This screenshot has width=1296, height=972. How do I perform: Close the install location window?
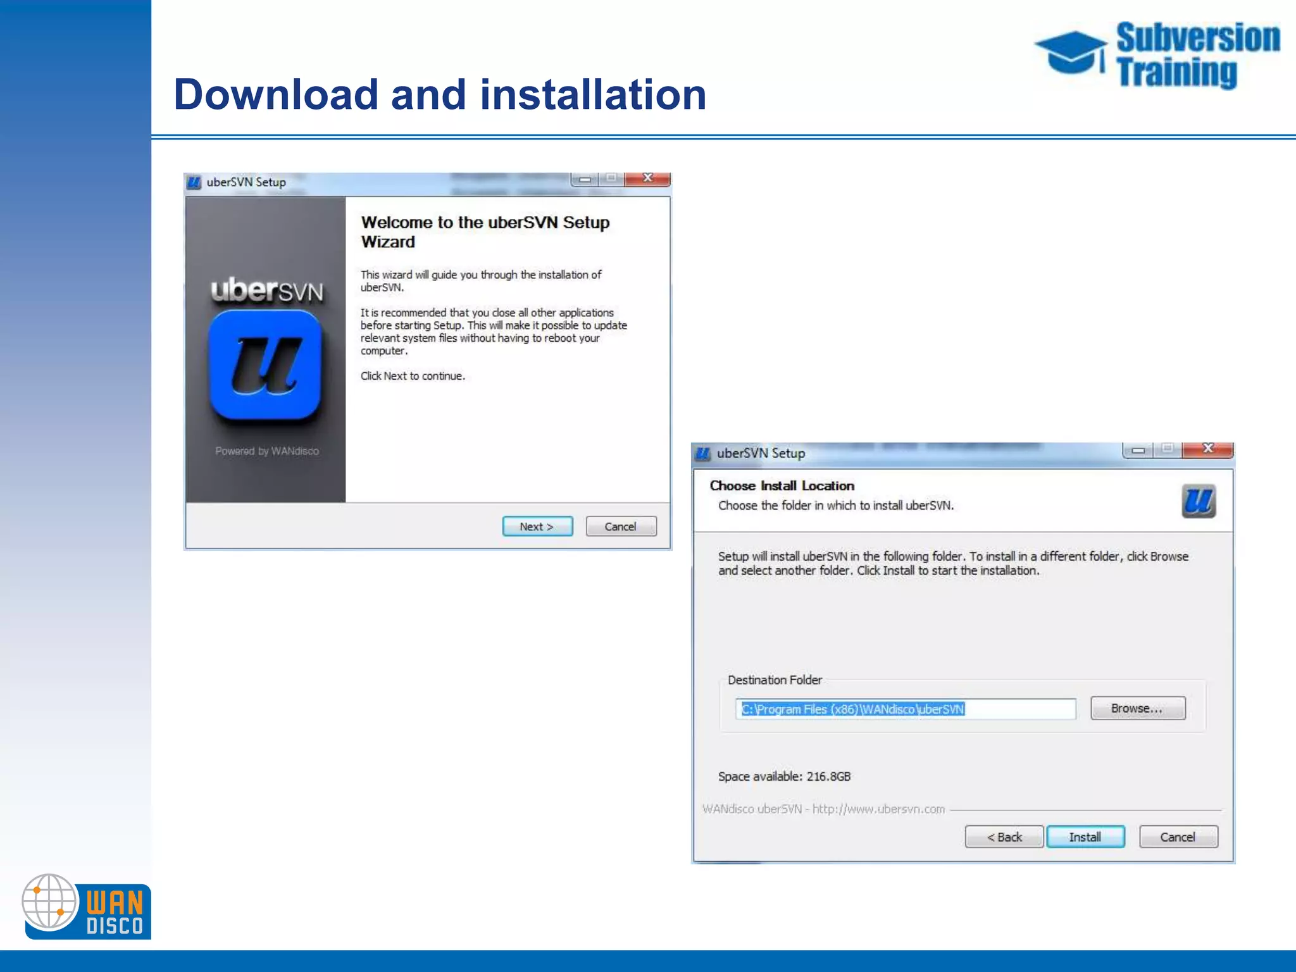coord(1207,449)
